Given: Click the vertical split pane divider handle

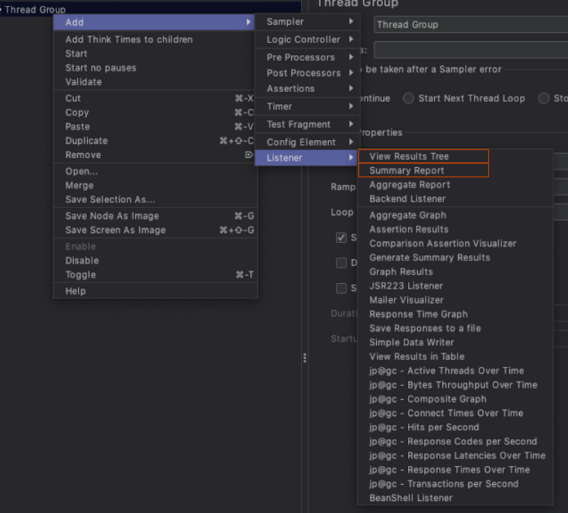Looking at the screenshot, I should click(305, 358).
